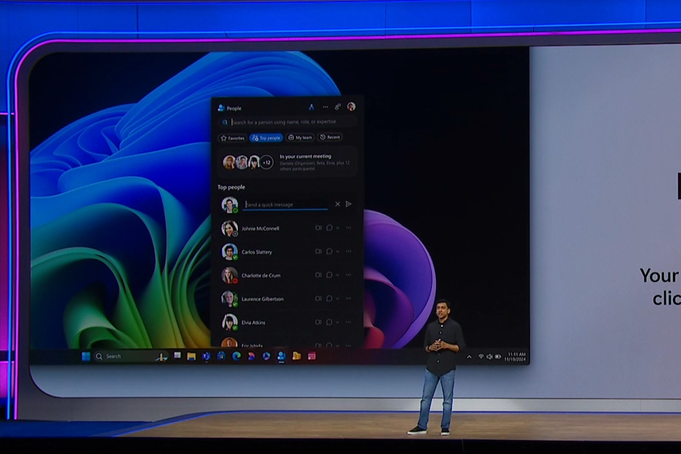Show the +12 additional meeting participants

coord(266,162)
